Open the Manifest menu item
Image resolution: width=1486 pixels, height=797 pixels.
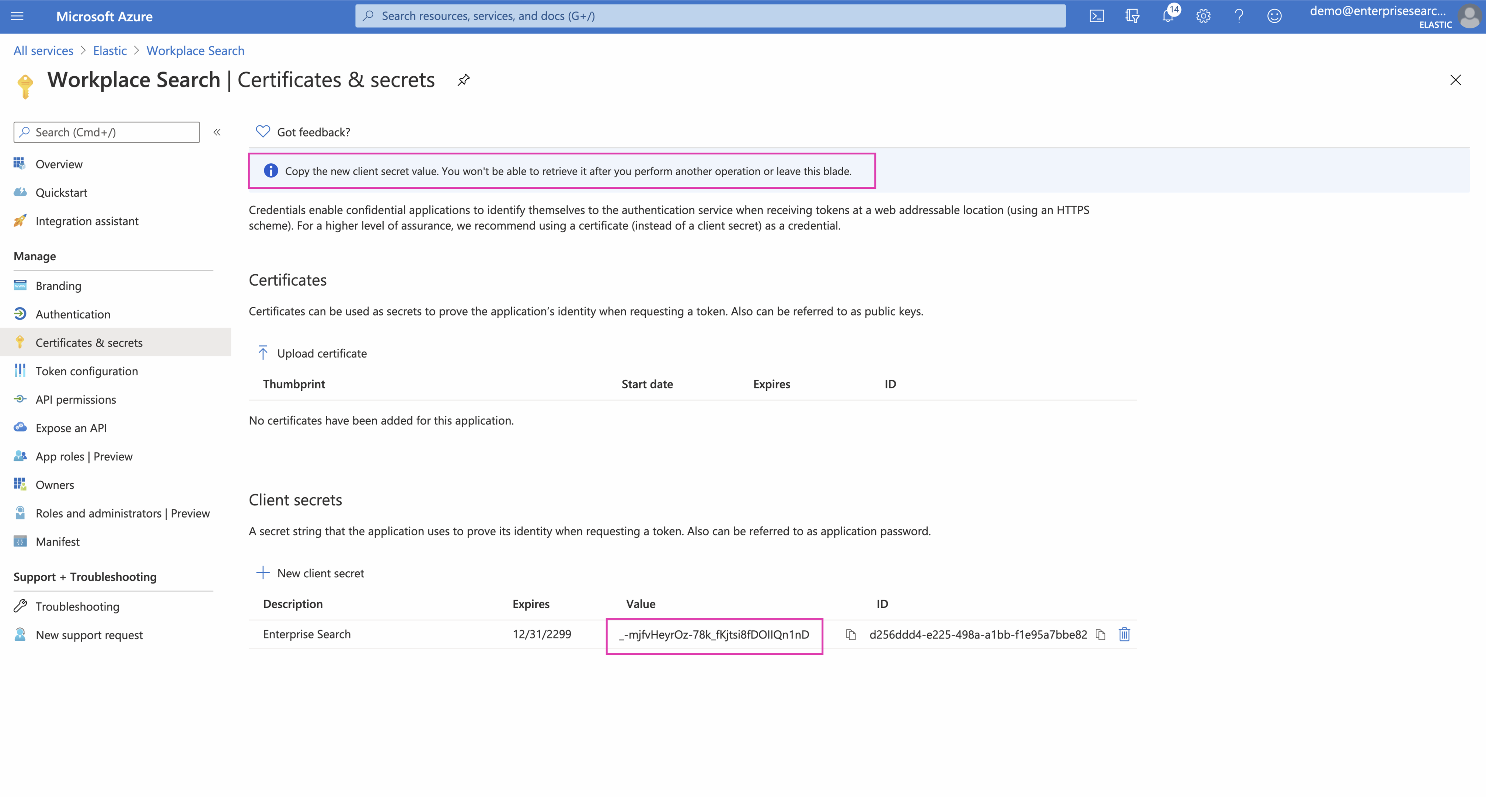tap(58, 541)
